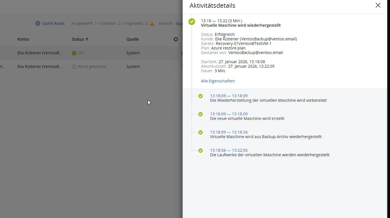Close the Aktivitätsdetails panel
Viewport: 390px width, 218px height.
[378, 5]
